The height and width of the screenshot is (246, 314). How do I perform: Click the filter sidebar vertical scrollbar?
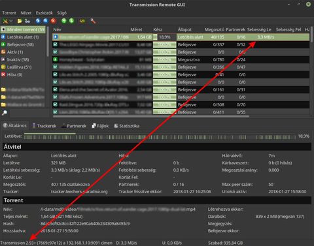48,41
